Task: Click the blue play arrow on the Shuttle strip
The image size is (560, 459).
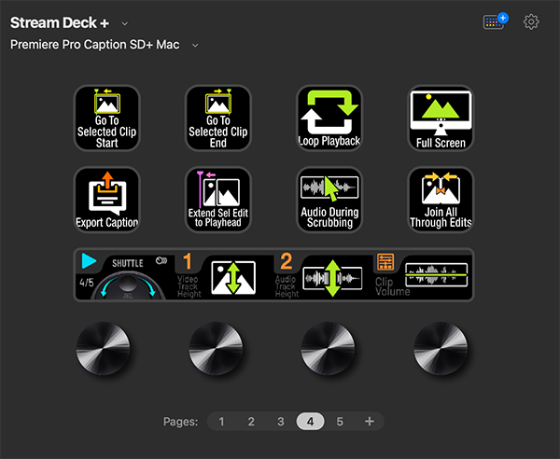Action: [89, 261]
